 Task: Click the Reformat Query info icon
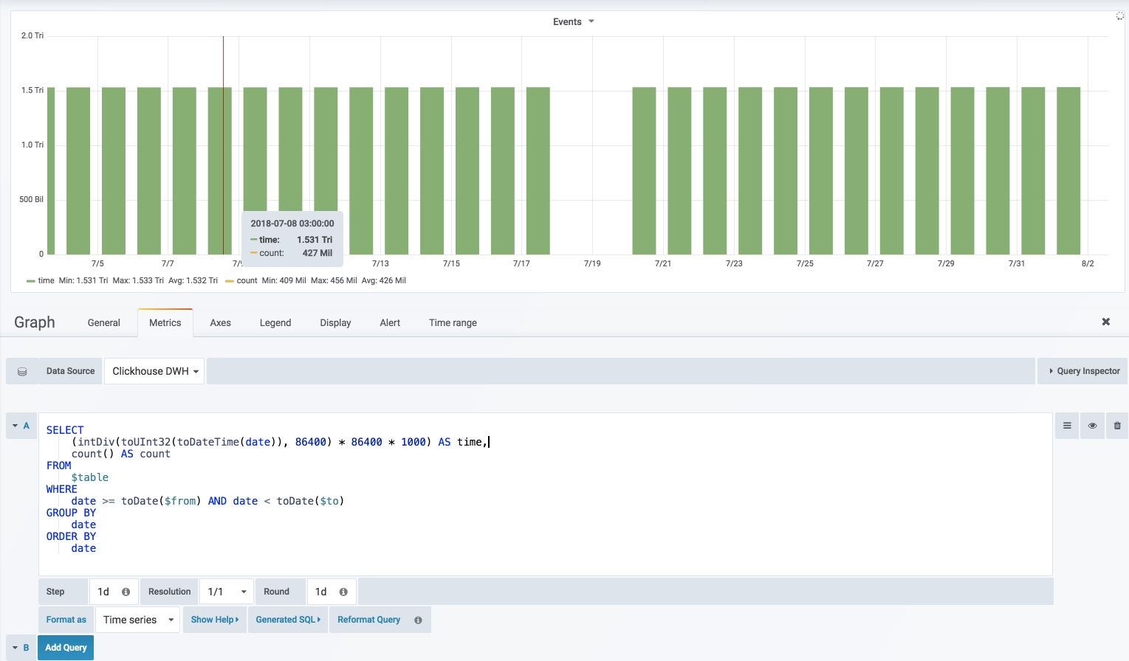coord(418,620)
